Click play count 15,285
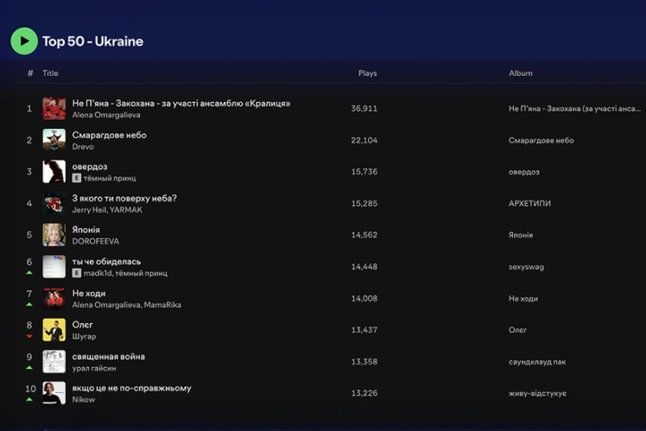Viewport: 646px width, 431px height. click(364, 203)
